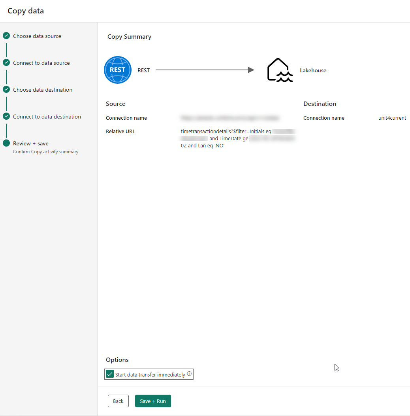Screen dimensions: 410x416
Task: Click the green checkmark for Choose data destination
Action: coord(6,90)
